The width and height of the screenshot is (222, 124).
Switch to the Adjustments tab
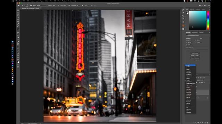click(x=195, y=33)
